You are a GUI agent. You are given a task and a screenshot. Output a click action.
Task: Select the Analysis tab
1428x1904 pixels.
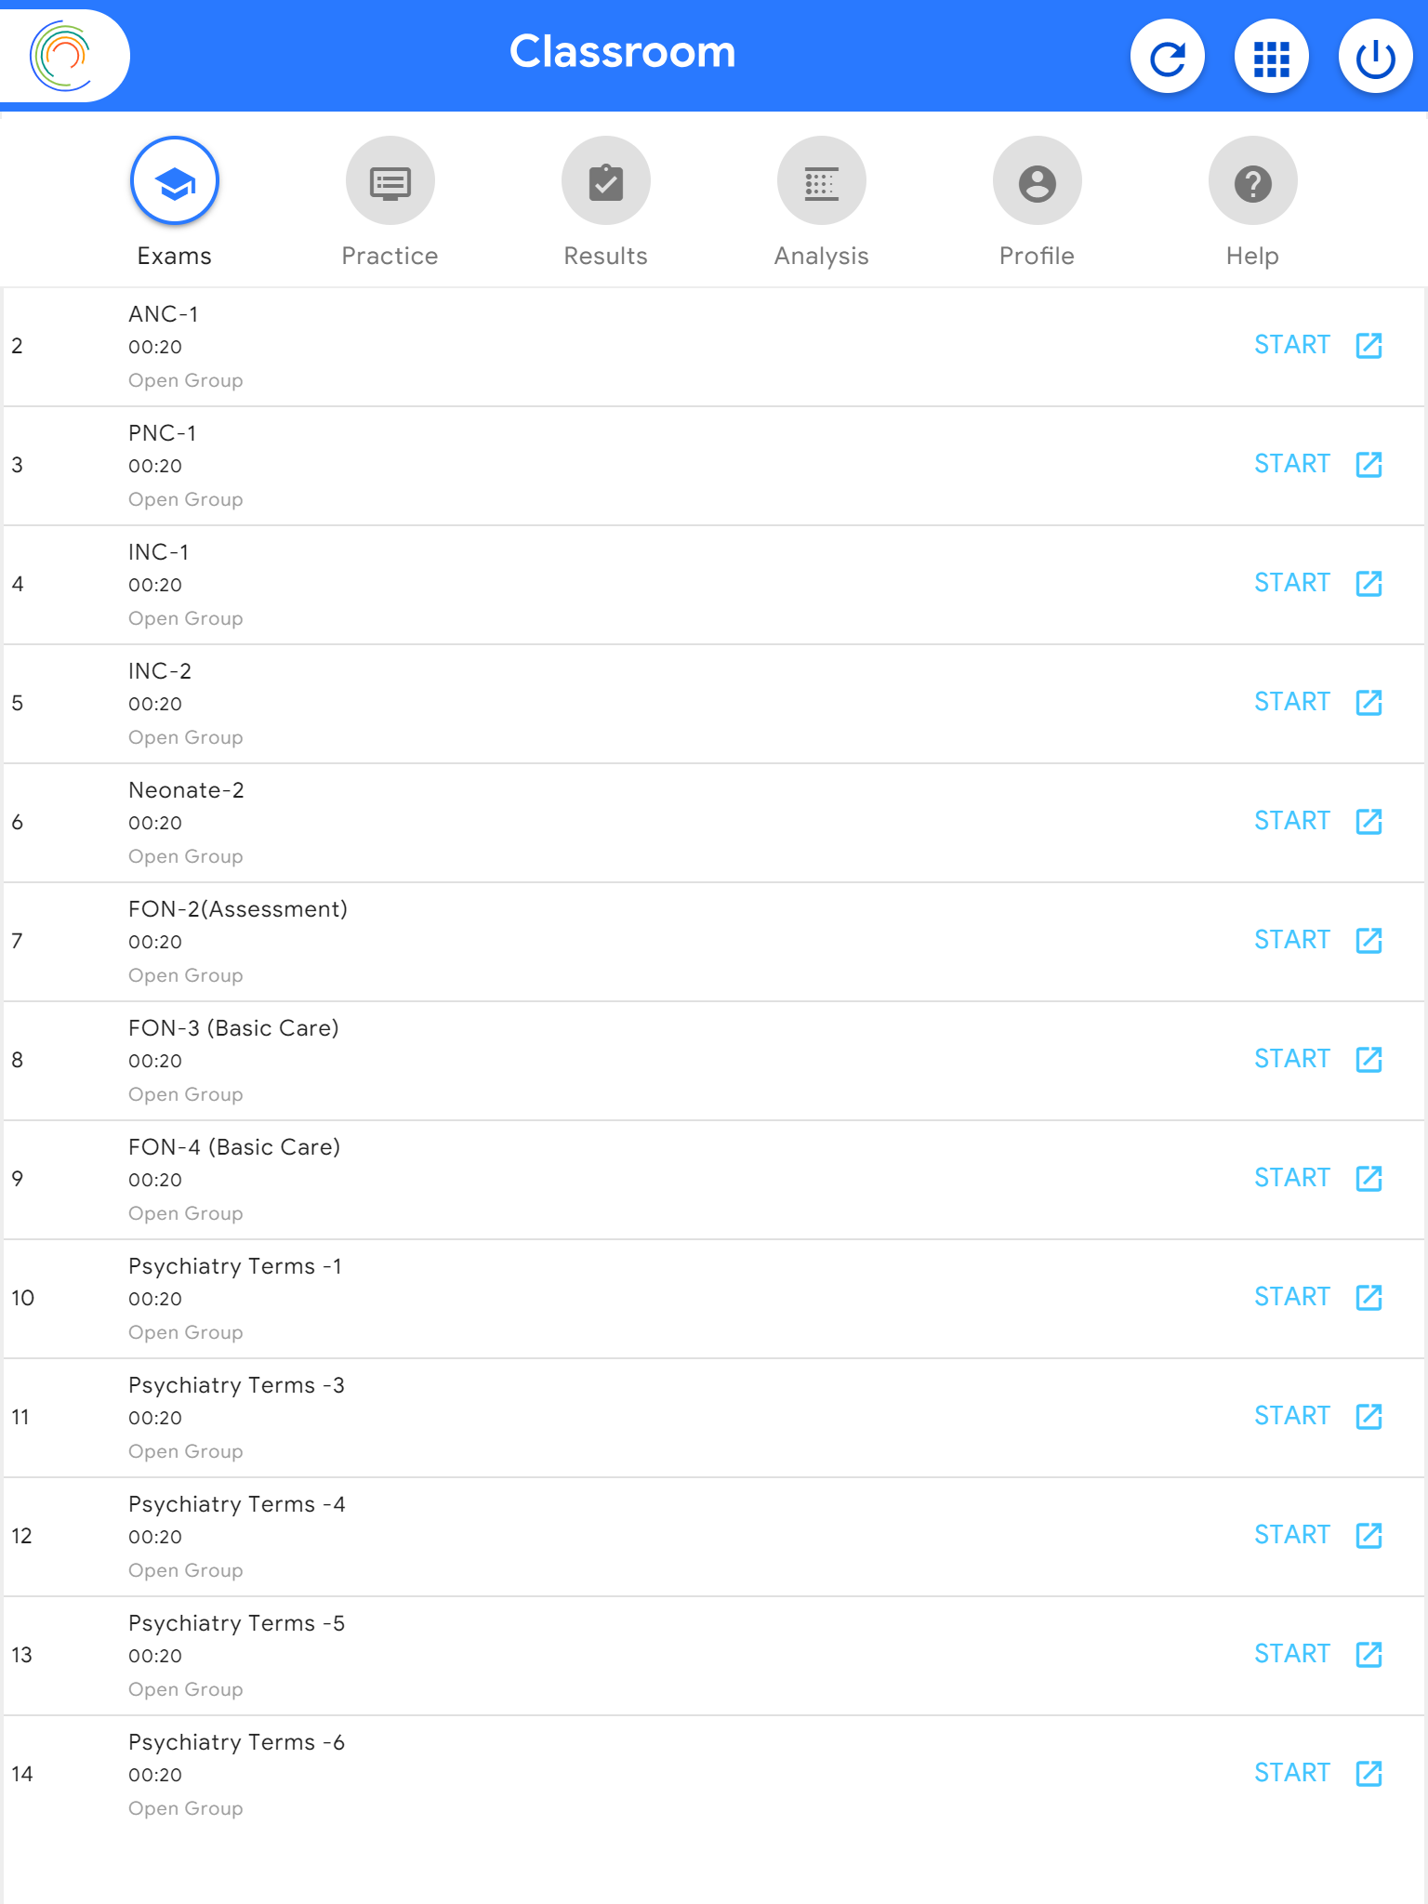tap(822, 182)
